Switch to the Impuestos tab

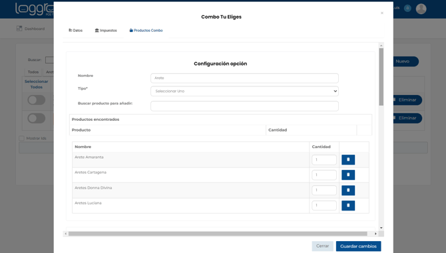106,31
